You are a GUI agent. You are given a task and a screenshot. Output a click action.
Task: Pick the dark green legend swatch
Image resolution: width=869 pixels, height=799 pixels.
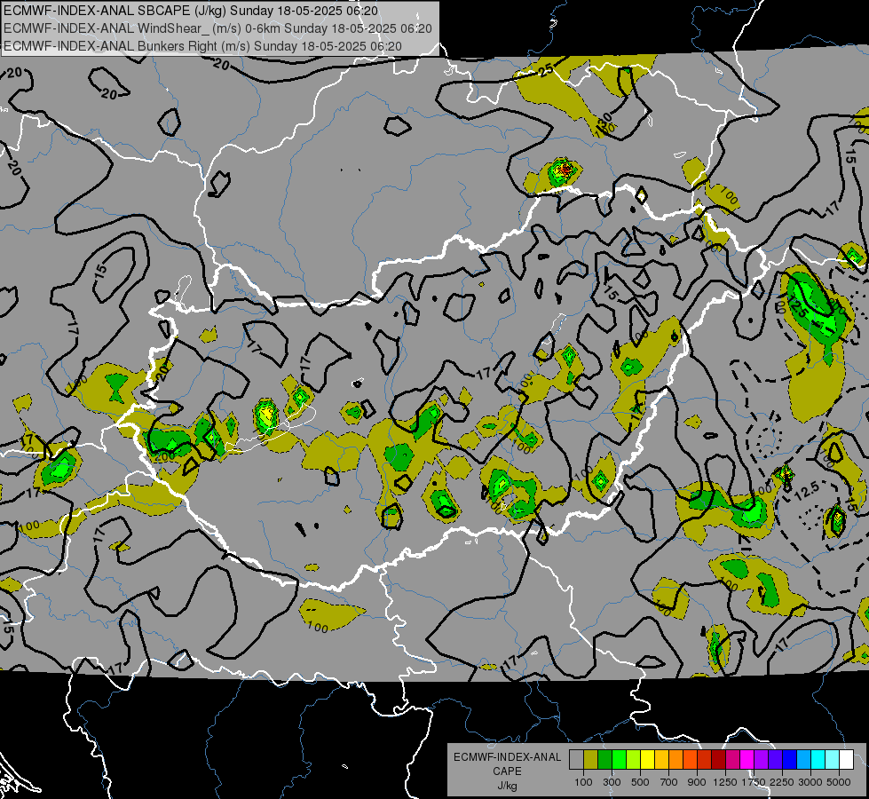pos(604,759)
